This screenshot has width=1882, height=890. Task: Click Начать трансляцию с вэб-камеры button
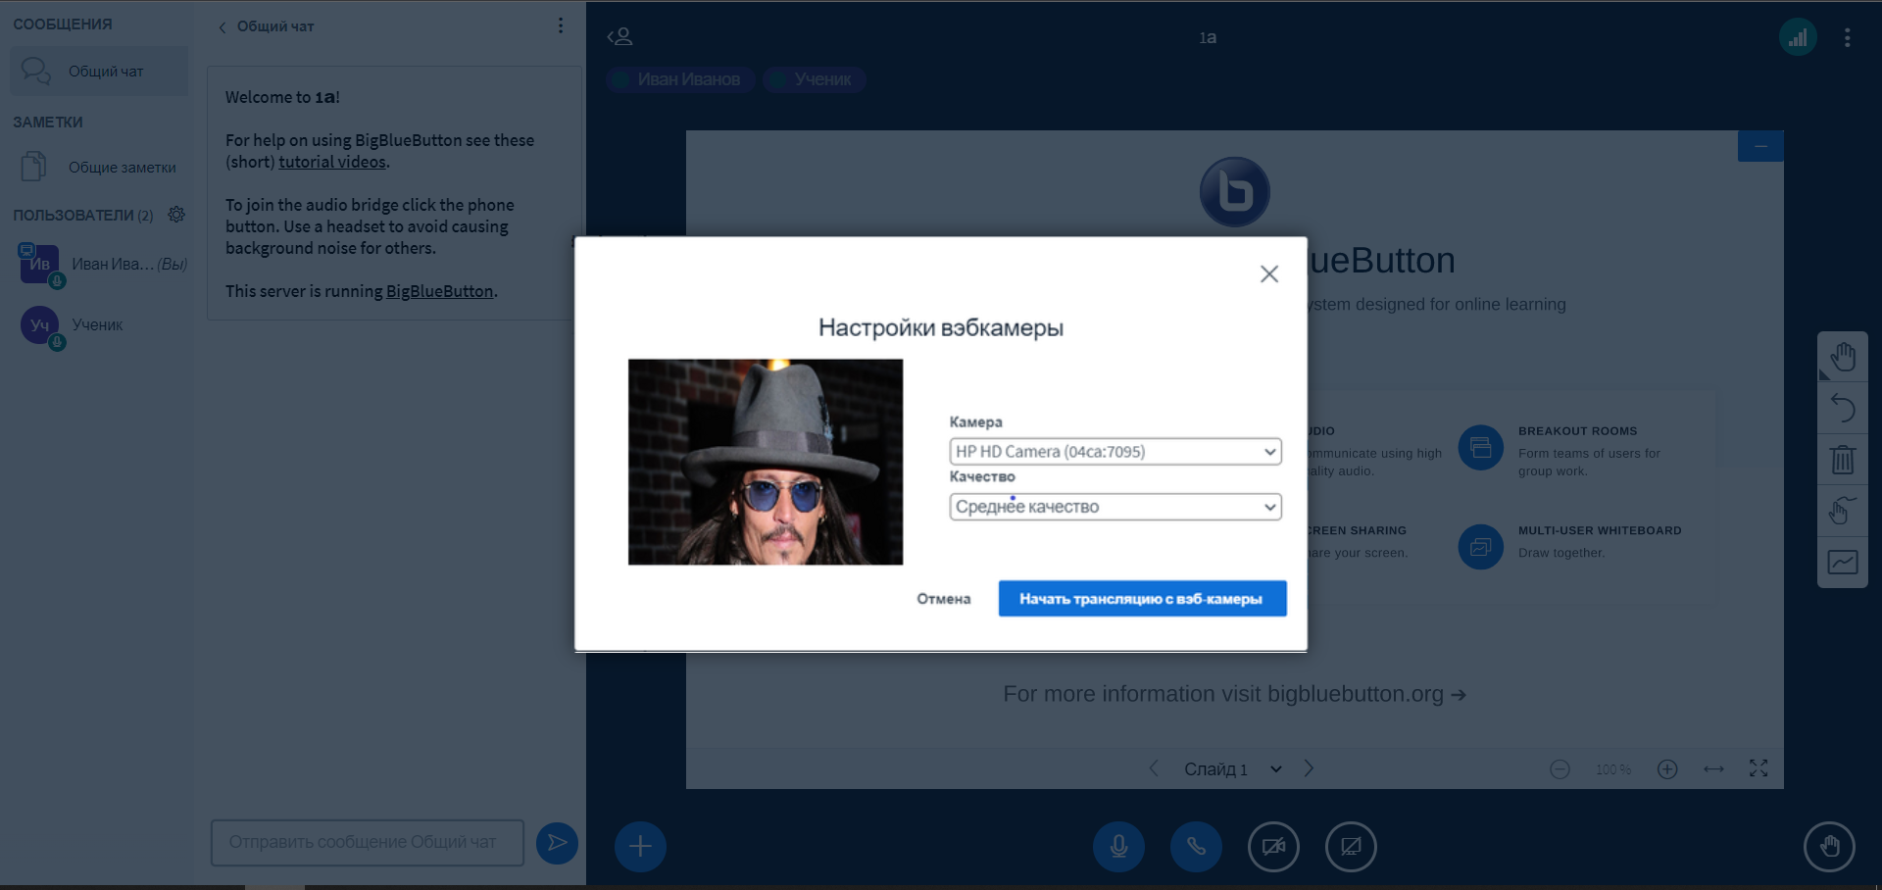1142,599
